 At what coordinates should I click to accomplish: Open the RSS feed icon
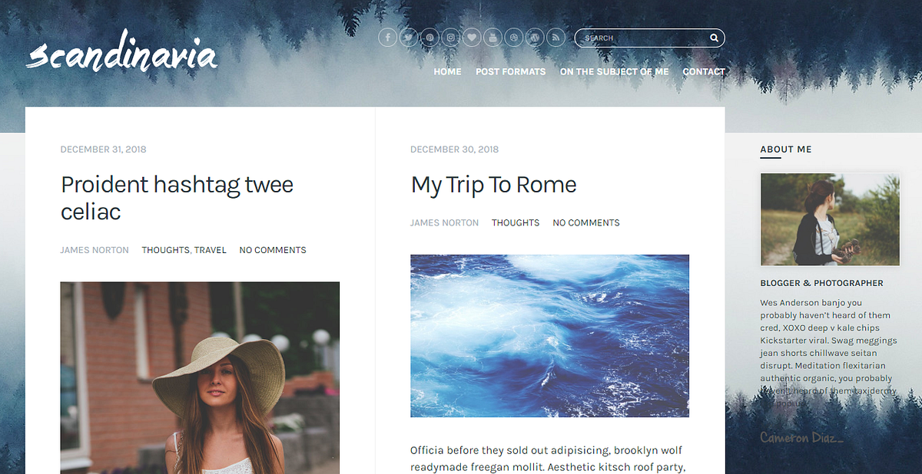coord(556,38)
